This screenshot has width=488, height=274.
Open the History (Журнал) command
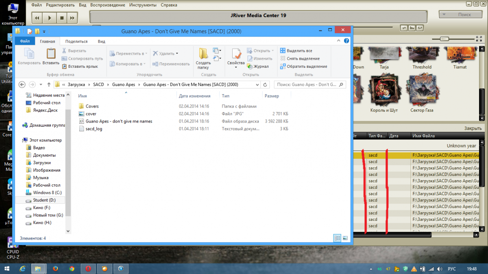click(258, 66)
